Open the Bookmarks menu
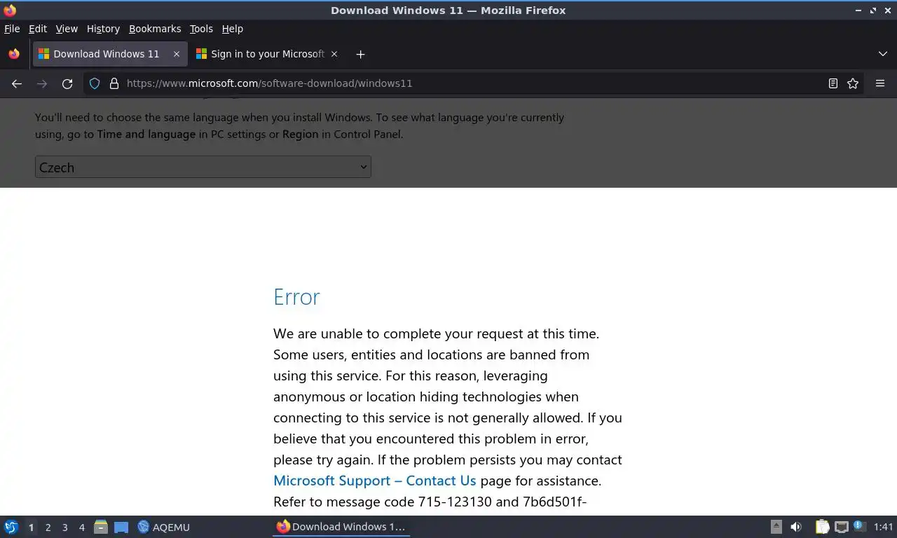897x538 pixels. (x=155, y=29)
